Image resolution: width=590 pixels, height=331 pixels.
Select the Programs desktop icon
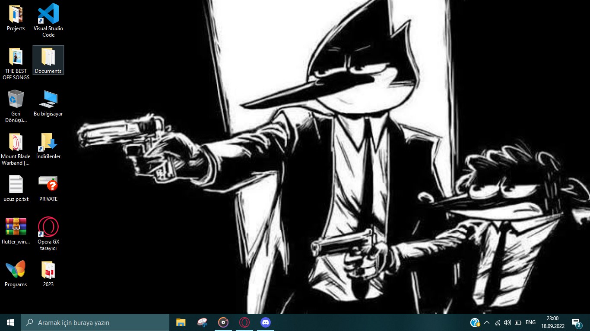pyautogui.click(x=16, y=274)
